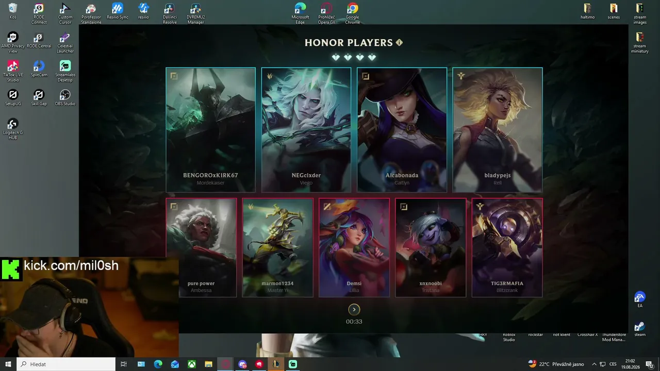
Task: Launch Microsoft Edge from desktop
Action: 300,14
